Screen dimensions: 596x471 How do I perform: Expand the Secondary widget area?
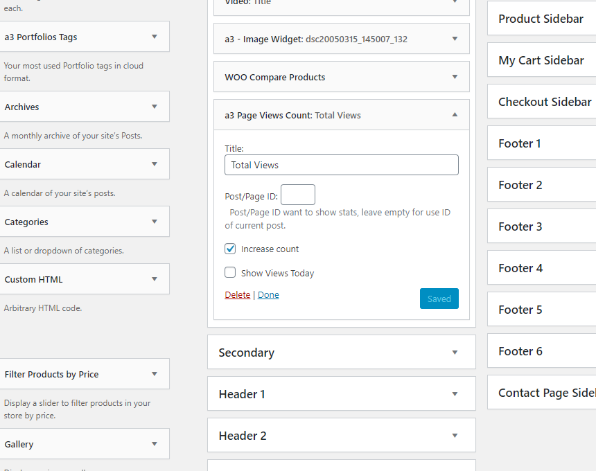coord(455,353)
